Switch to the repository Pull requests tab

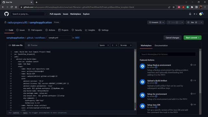coord(35,30)
